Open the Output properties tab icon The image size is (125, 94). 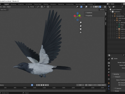click(109, 66)
